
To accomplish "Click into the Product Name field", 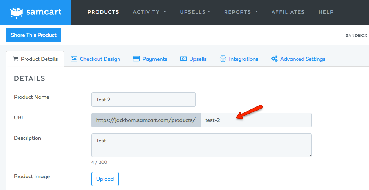I will 144,100.
